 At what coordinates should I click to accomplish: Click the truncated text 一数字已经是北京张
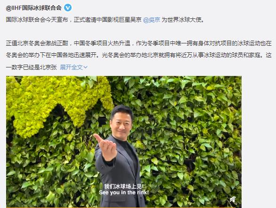pos(32,67)
